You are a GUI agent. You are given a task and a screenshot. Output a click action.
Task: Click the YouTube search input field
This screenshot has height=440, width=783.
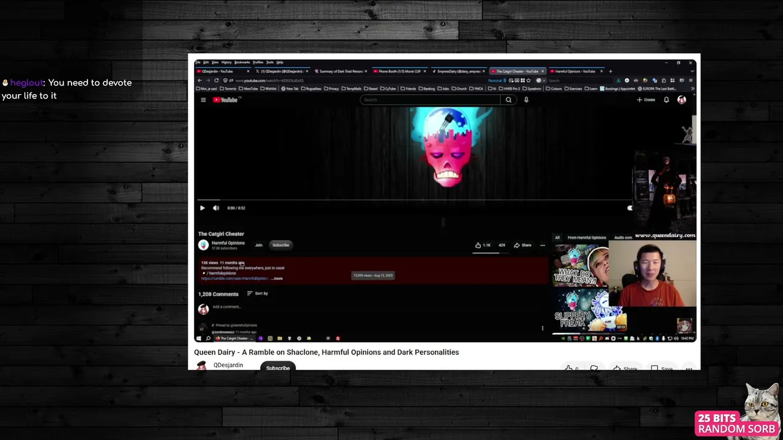click(431, 100)
